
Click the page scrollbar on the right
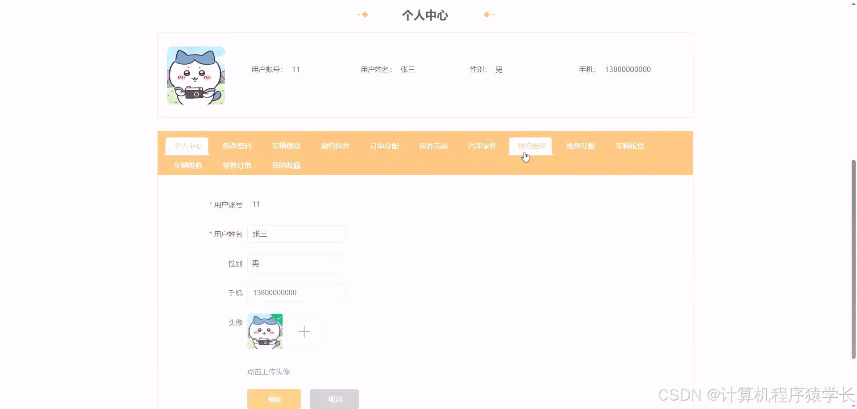(x=853, y=259)
